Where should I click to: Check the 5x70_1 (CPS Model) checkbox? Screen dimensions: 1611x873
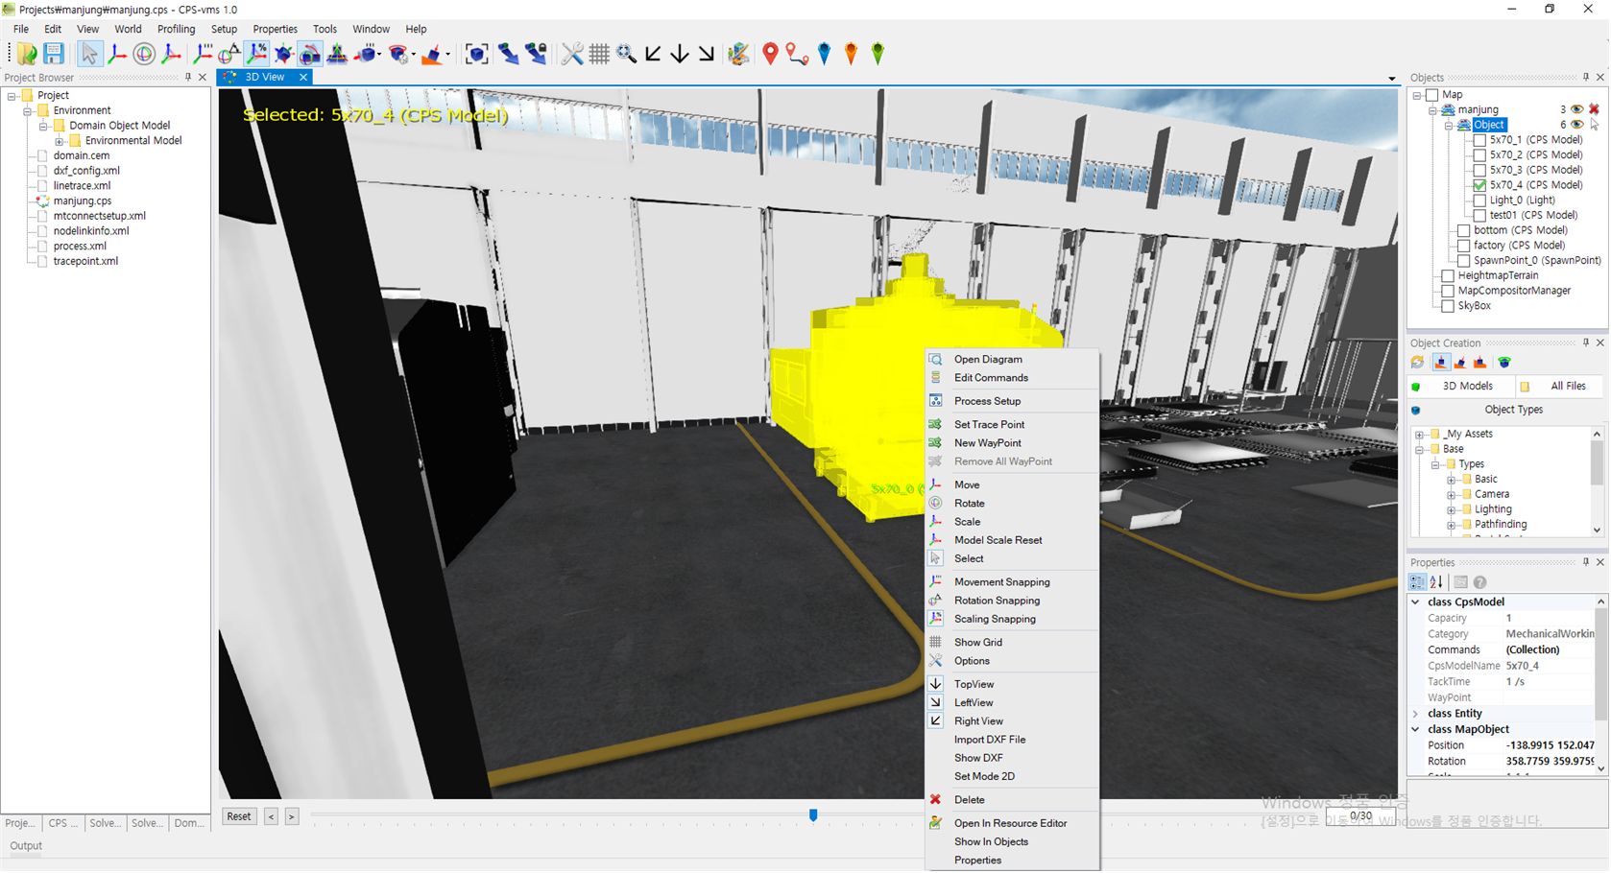point(1479,140)
